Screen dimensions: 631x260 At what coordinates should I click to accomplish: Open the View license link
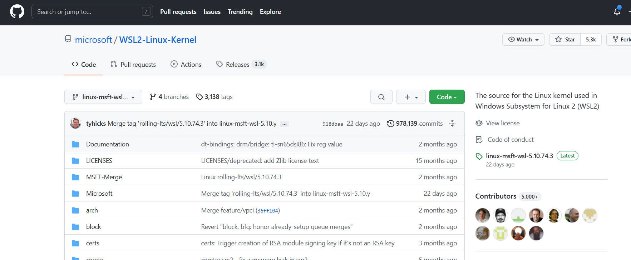click(503, 123)
